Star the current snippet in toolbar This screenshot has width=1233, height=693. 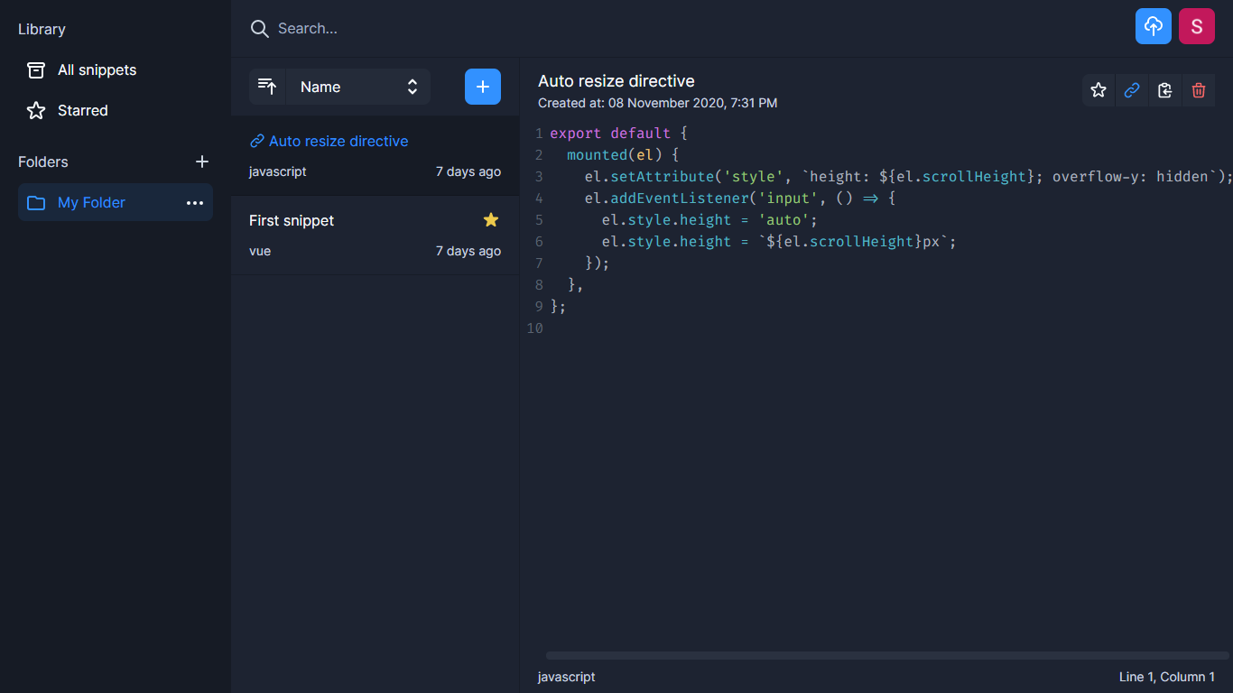pyautogui.click(x=1099, y=90)
